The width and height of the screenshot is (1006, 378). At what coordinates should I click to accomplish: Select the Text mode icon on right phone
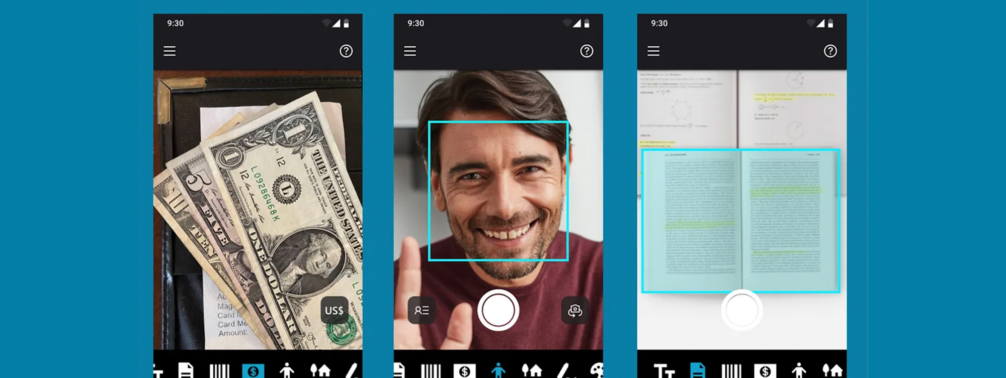point(663,371)
